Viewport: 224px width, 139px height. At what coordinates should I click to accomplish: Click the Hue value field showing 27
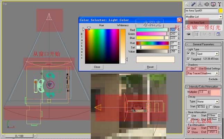174,43
